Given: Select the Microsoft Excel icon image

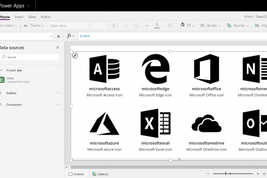Looking at the screenshot, I should click(155, 123).
